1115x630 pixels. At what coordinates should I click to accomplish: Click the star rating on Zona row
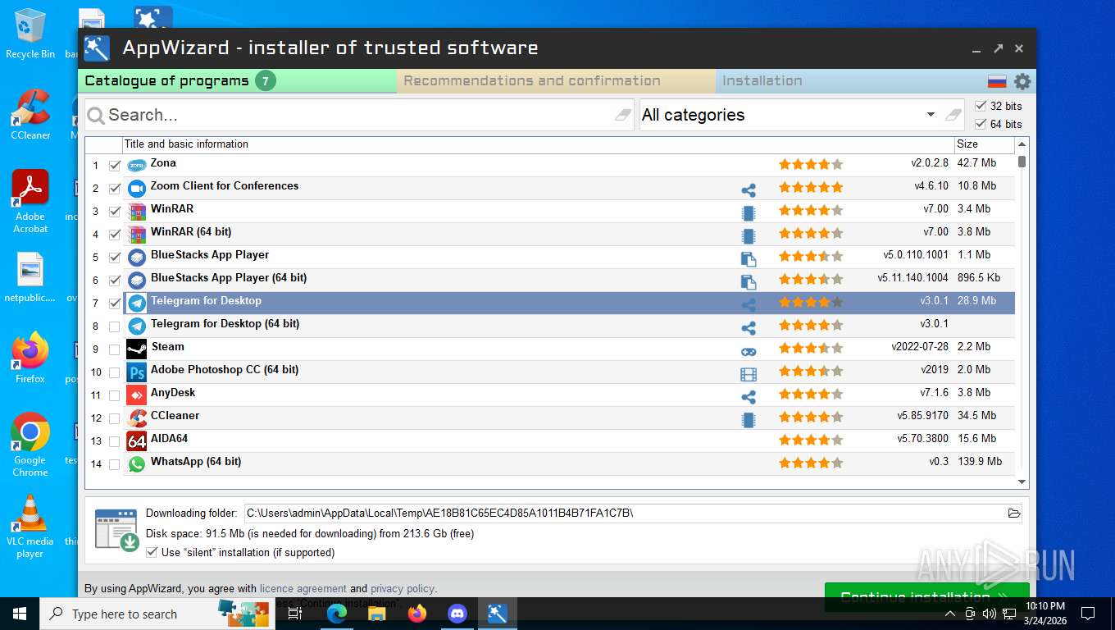[x=810, y=165]
